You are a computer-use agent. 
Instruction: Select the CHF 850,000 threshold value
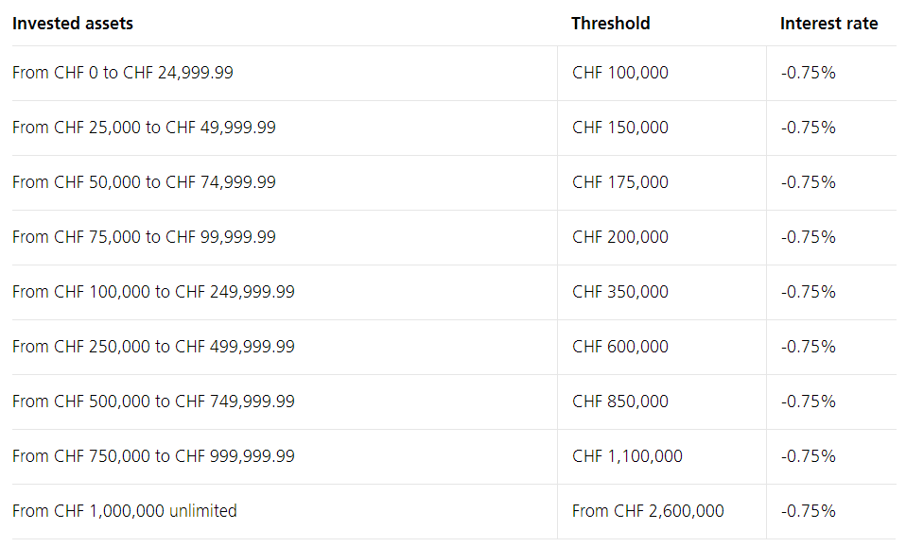(x=620, y=402)
